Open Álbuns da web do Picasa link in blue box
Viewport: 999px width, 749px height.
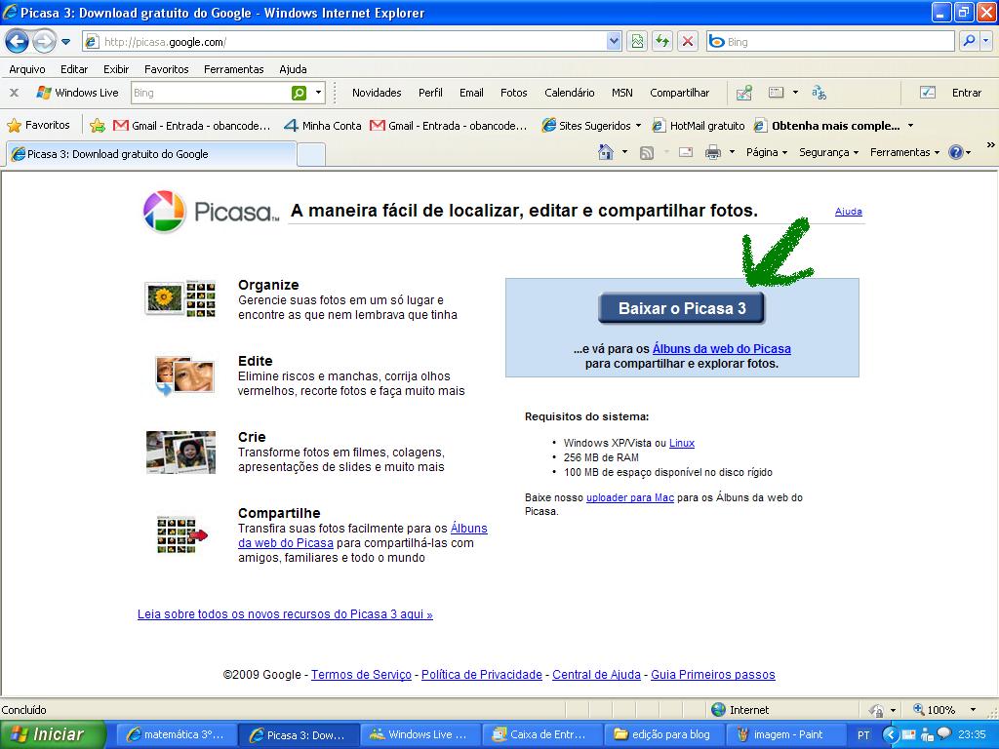[x=721, y=349]
